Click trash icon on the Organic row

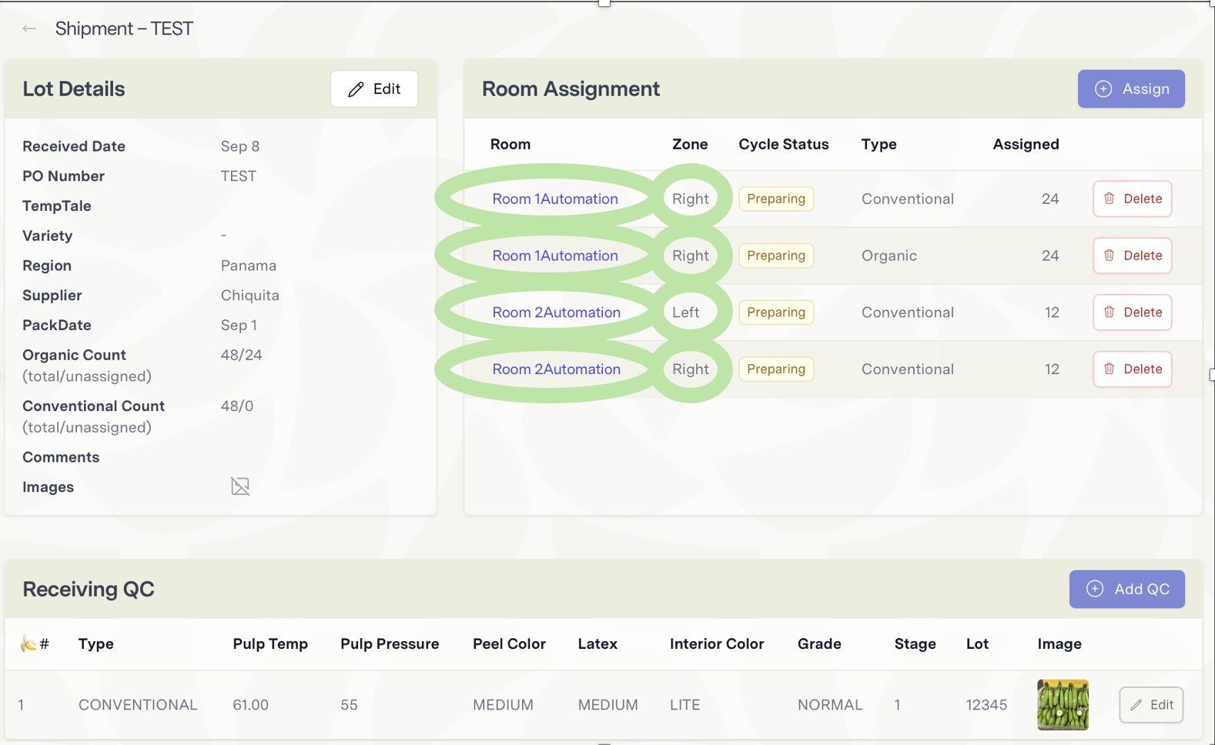click(x=1110, y=256)
